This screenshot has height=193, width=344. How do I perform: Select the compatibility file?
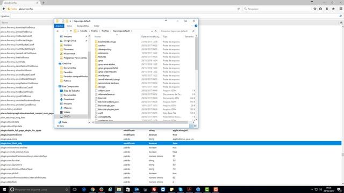coord(104,117)
